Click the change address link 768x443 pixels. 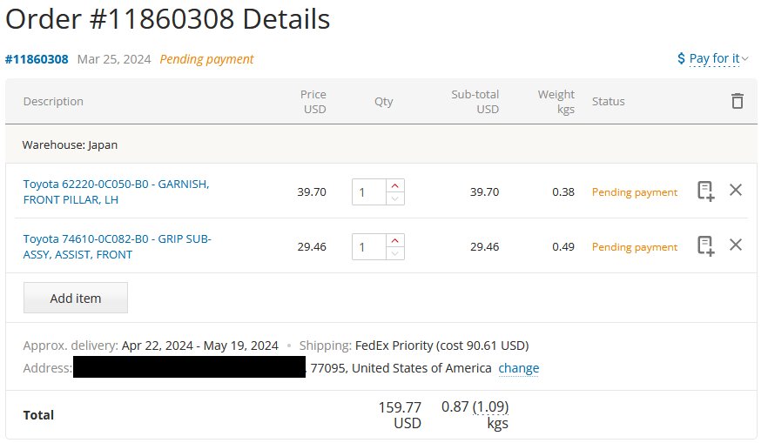click(x=519, y=368)
